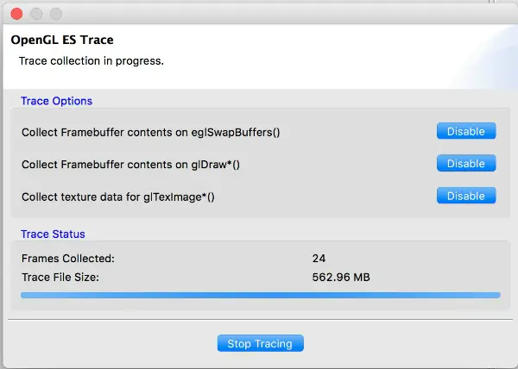Click the frames collected value 24
This screenshot has width=518, height=369.
click(x=319, y=258)
